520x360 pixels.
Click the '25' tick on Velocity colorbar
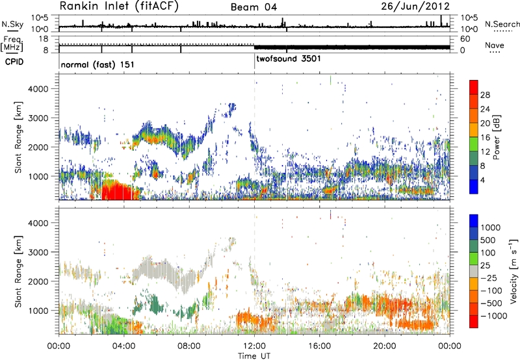(485, 266)
